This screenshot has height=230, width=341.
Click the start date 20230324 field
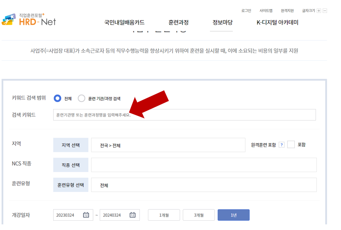click(73, 215)
